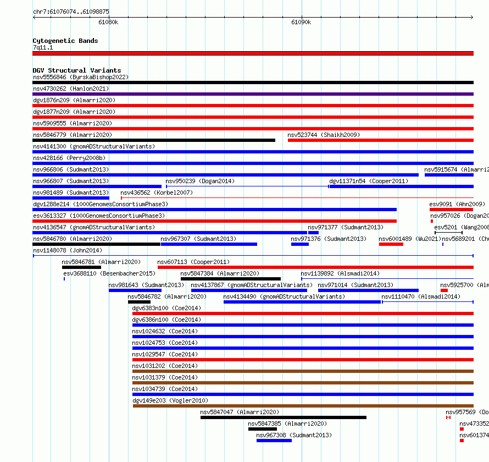The width and height of the screenshot is (489, 462).
Task: Select nsv5847384 (Almarri2020) variant
Action: [x=220, y=273]
